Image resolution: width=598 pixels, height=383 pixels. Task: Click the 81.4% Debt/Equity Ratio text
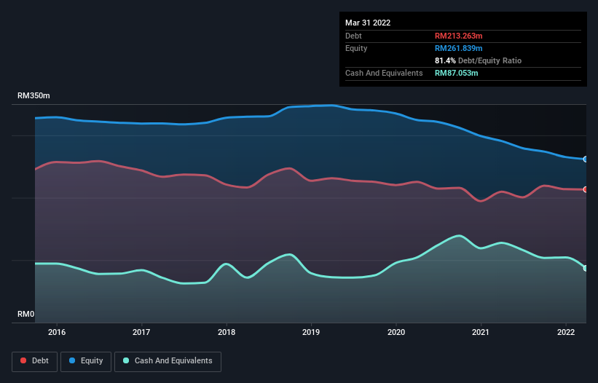point(478,60)
